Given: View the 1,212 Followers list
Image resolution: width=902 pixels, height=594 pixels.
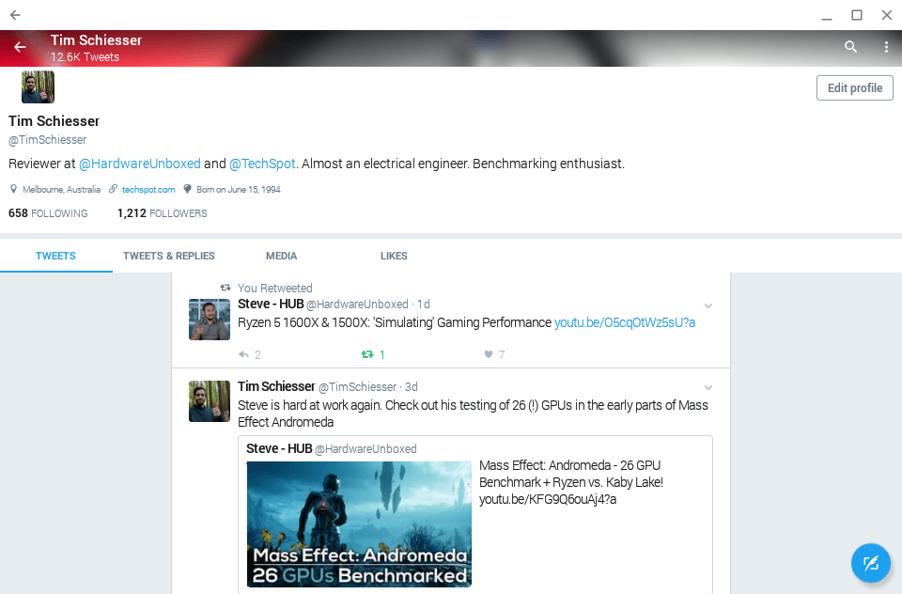Looking at the screenshot, I should [x=163, y=213].
